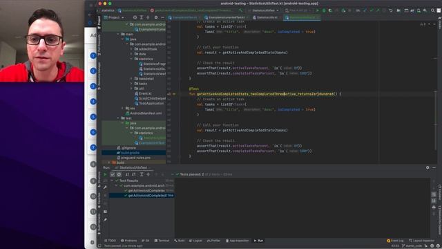Open the Profiler tool window
Image resolution: width=442 pixels, height=249 pixels.
213,241
